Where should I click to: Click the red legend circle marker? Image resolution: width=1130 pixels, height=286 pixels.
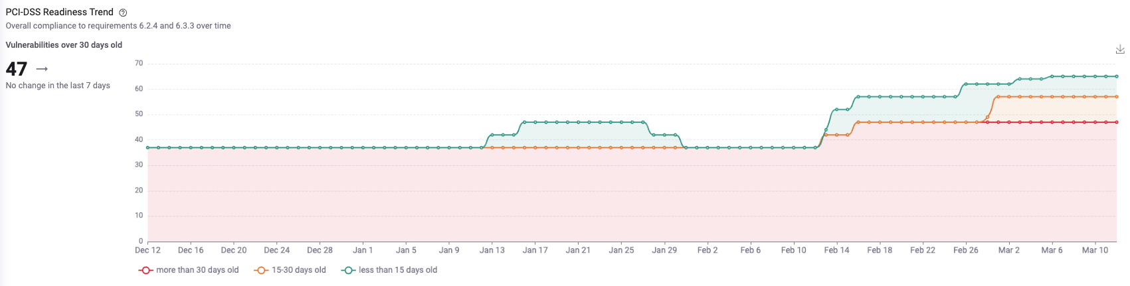[145, 270]
